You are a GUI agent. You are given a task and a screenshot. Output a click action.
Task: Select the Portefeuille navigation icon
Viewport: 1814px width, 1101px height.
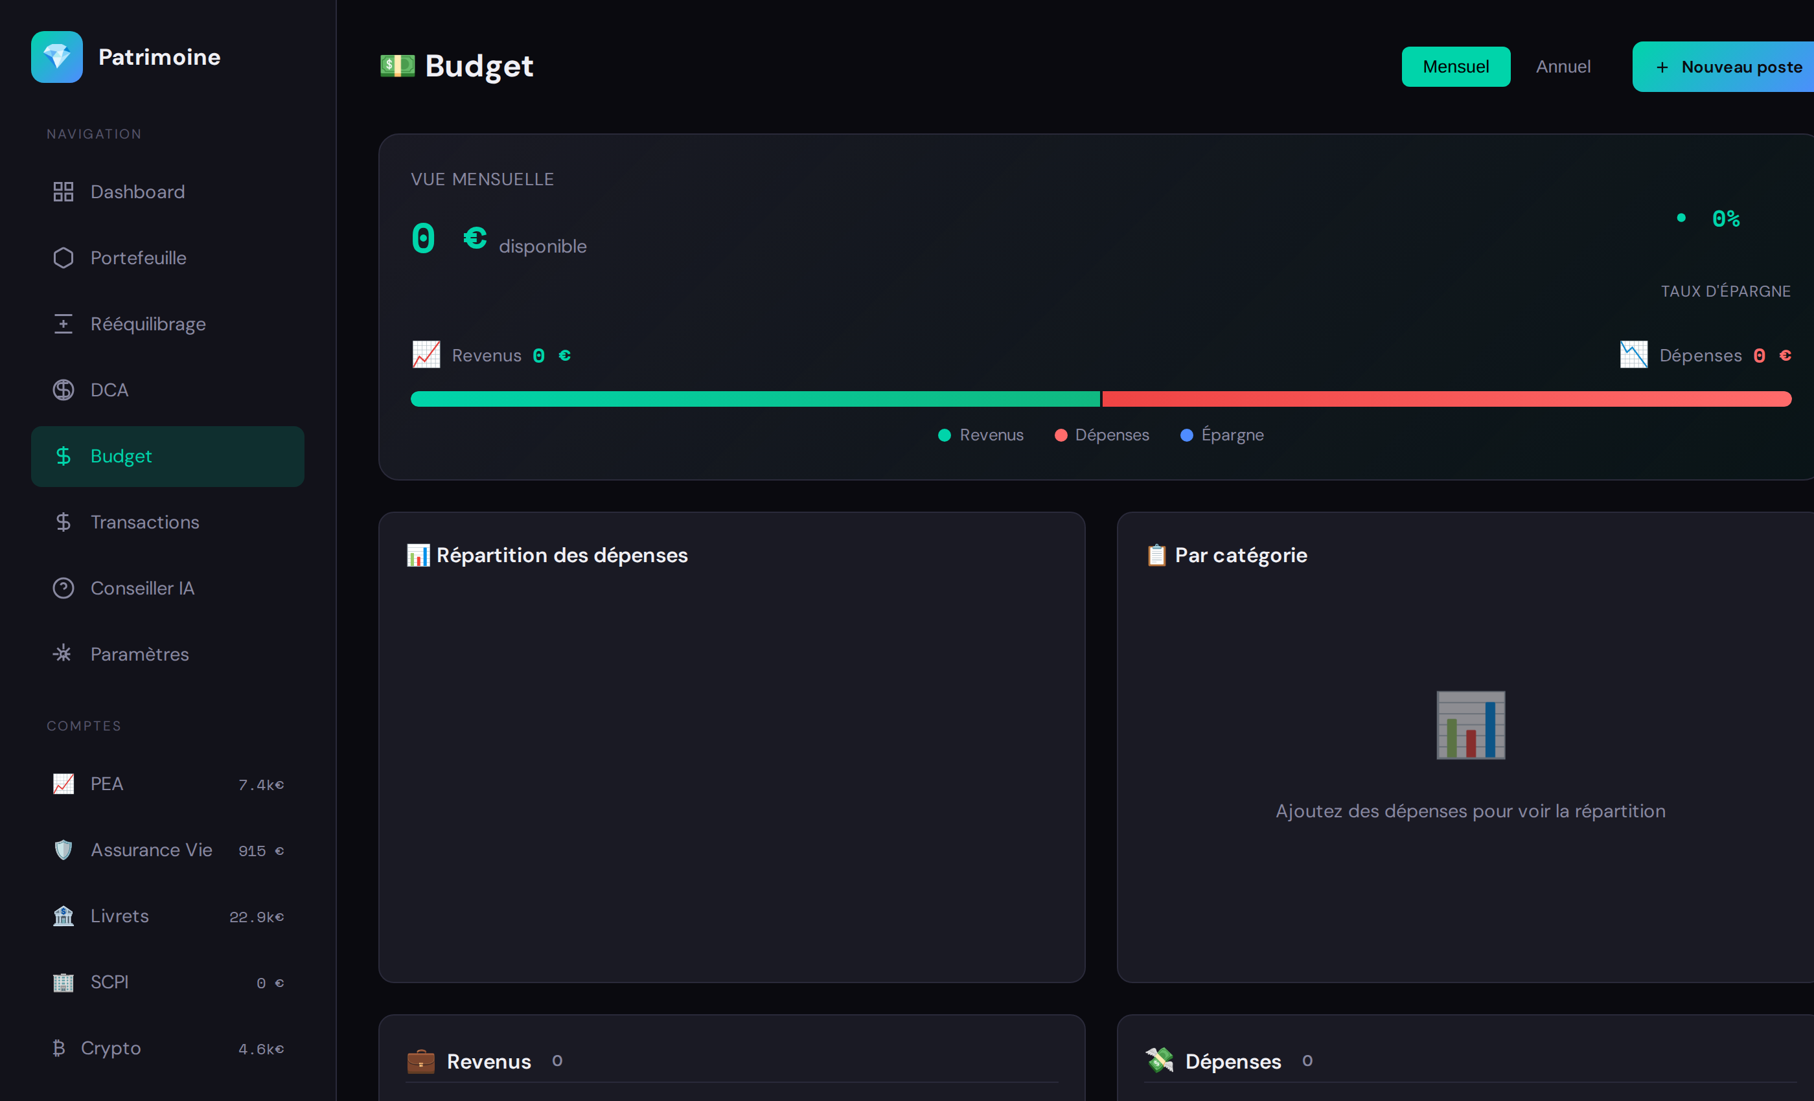[63, 258]
